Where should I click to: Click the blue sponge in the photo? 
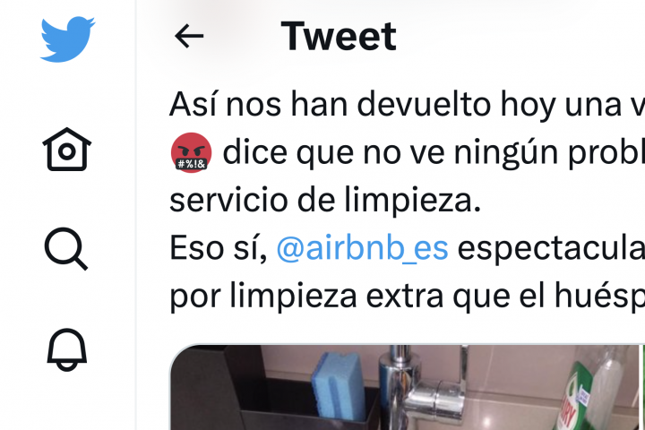[x=337, y=385]
